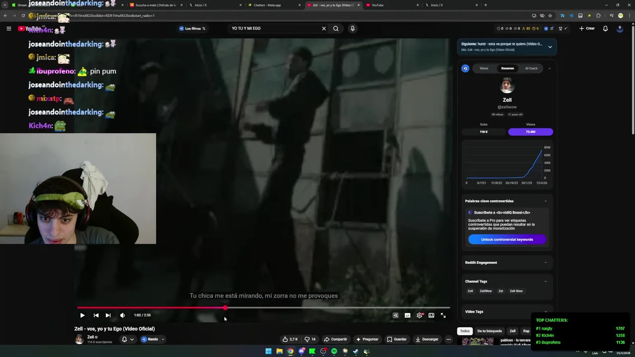Click the ZellWow channel tag

pos(486,291)
